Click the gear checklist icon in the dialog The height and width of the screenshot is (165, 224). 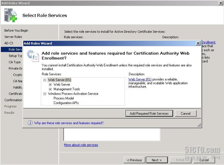click(33, 56)
